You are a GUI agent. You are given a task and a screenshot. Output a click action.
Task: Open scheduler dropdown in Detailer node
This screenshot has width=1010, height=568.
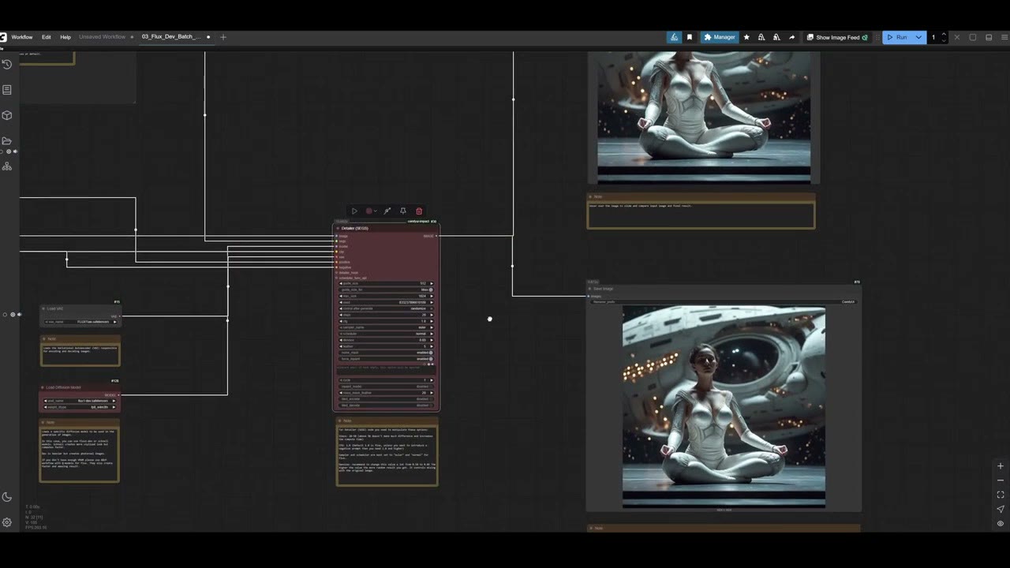pyautogui.click(x=386, y=334)
